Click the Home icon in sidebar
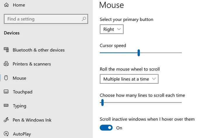The width and height of the screenshot is (216, 138). click(x=6, y=5)
